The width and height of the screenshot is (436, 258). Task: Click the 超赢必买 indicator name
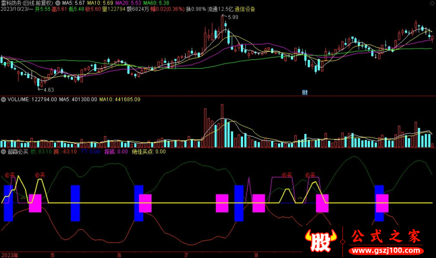[x=18, y=152]
